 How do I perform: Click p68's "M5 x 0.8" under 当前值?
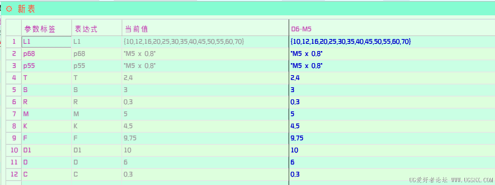[x=205, y=54]
